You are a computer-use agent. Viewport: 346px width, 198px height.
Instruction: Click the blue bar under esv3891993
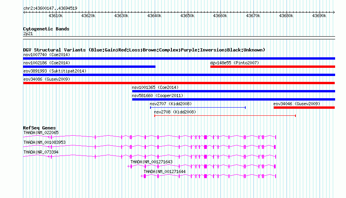pyautogui.click(x=179, y=75)
